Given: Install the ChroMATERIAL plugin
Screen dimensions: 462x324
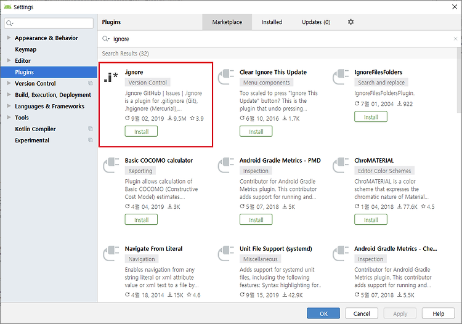Looking at the screenshot, I should 371,220.
